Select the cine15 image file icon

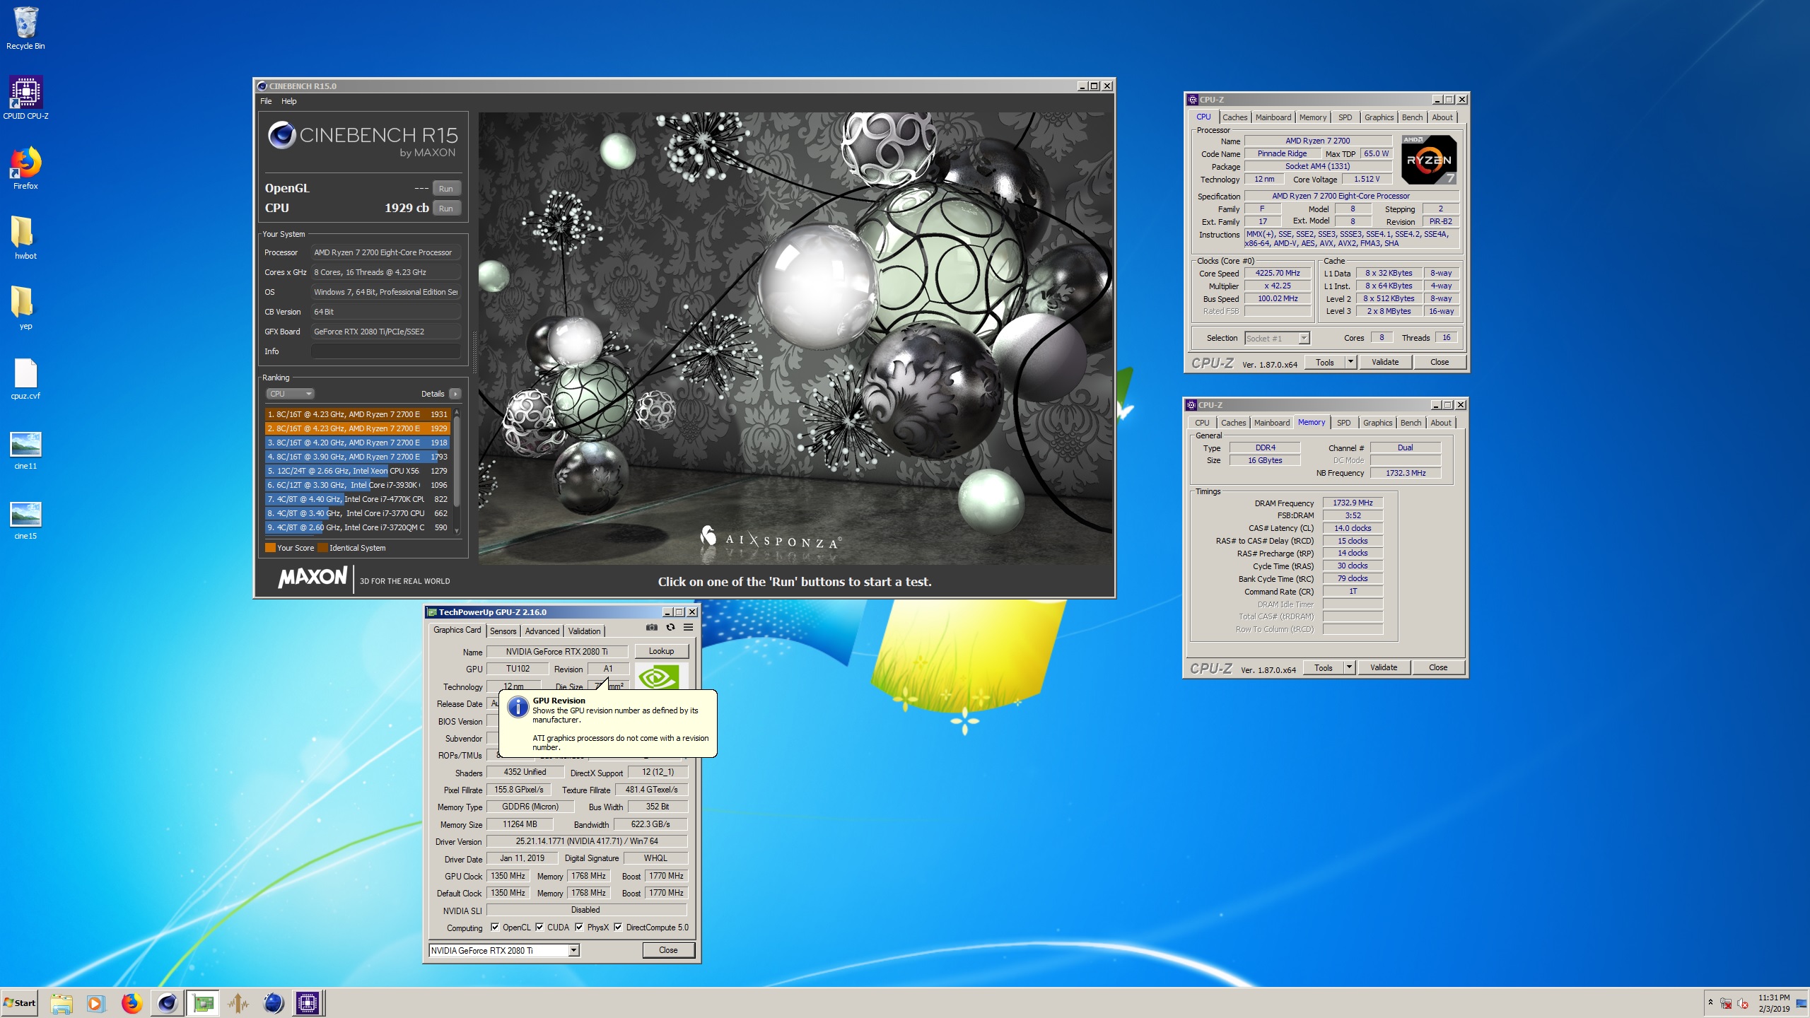(x=25, y=520)
